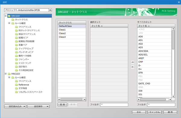
Task: Click net class list scroll right arrow
Action: (x=85, y=99)
